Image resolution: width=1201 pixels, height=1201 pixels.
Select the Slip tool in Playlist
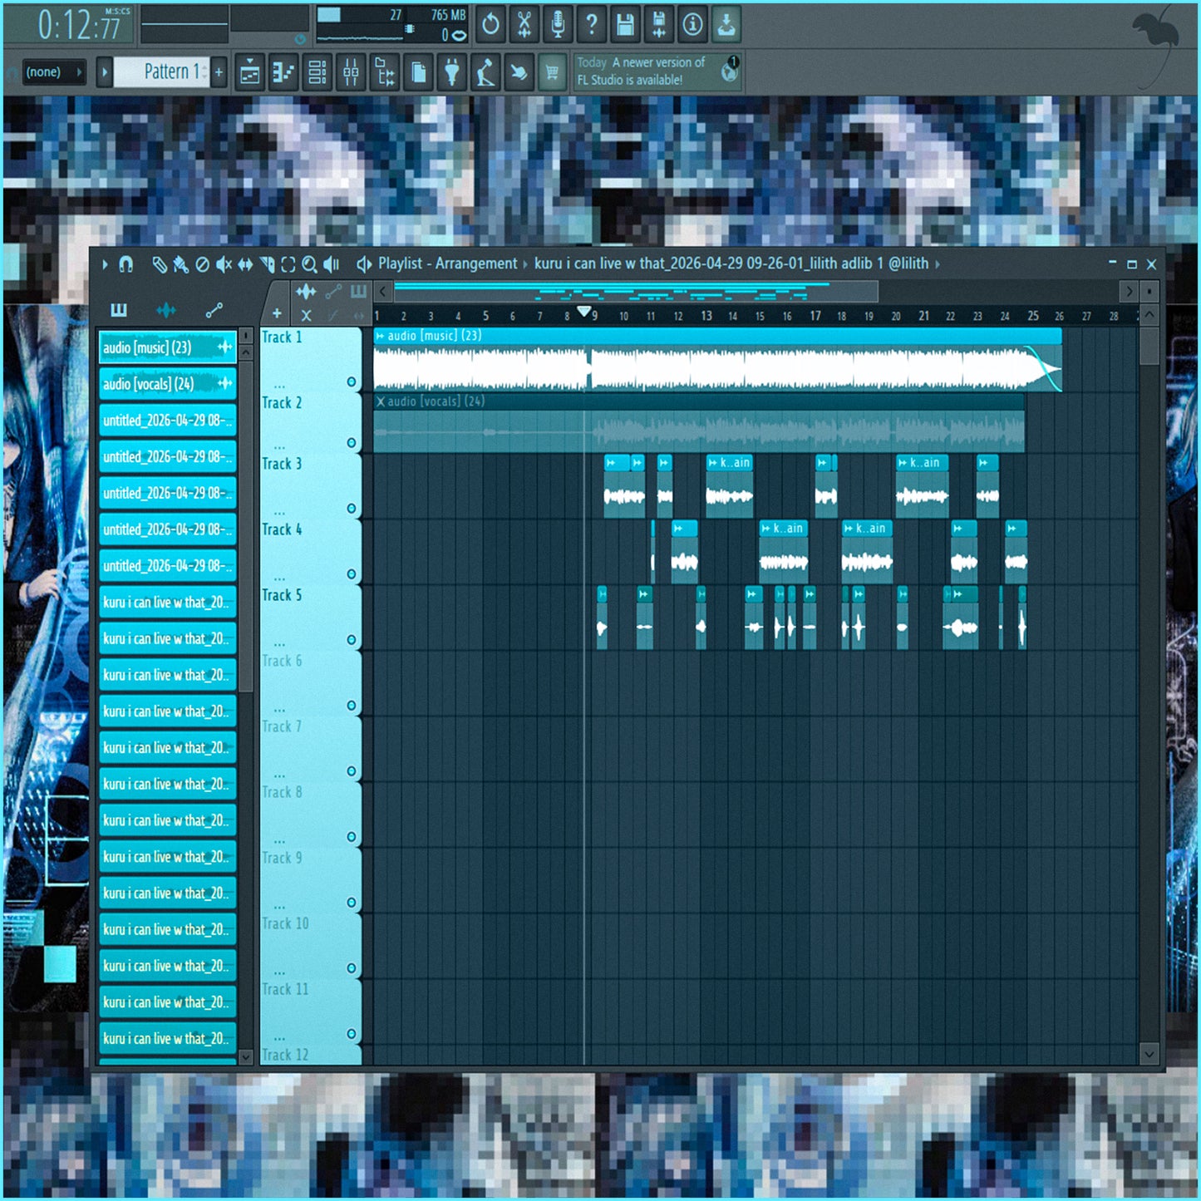tap(245, 264)
